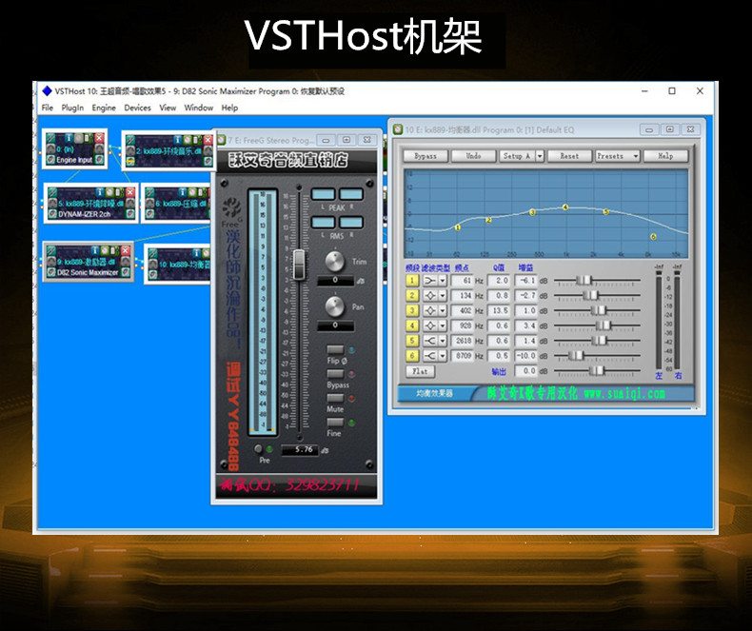Toggle EQ band 3 enable button

[x=412, y=310]
